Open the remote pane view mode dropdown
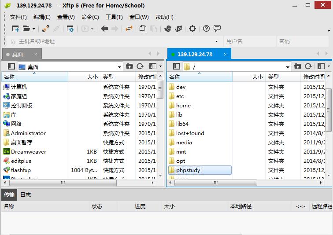333x235 pixels. tap(329, 66)
